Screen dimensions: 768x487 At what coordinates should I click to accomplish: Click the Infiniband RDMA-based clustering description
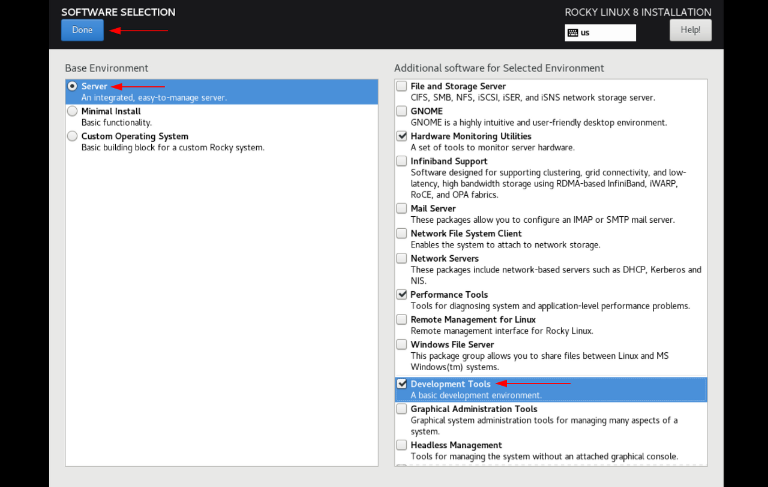pos(548,183)
